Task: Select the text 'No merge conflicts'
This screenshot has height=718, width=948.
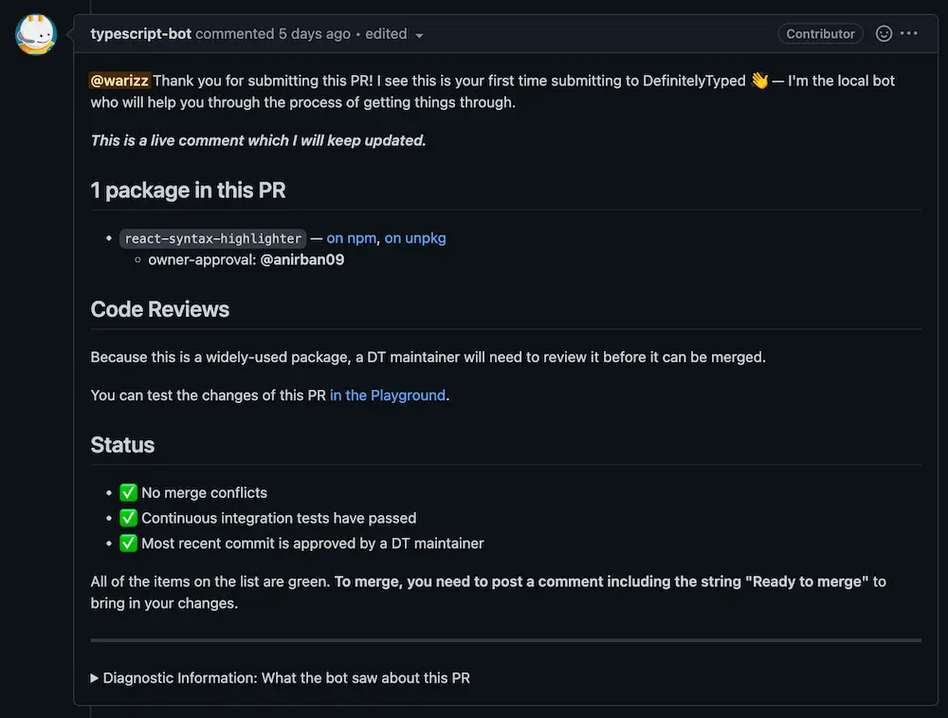Action: [x=205, y=492]
